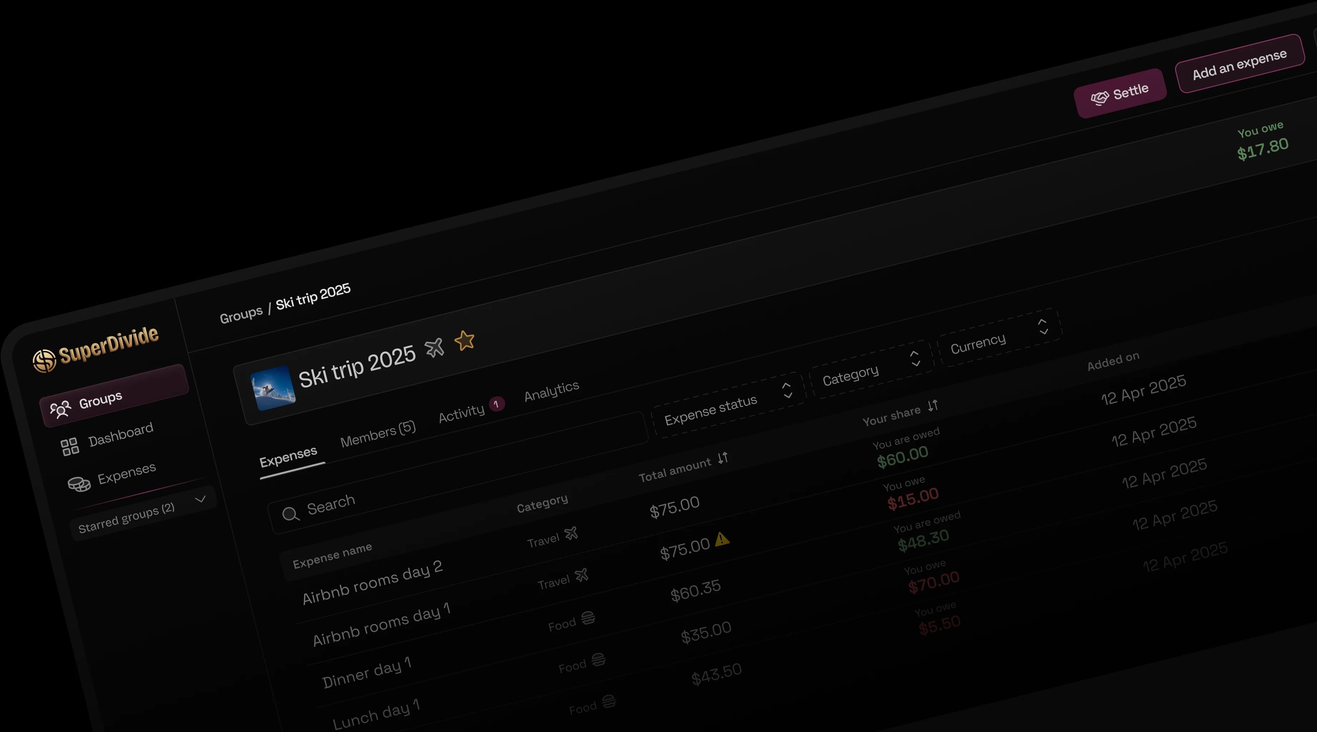Sort by Your share arrows

pyautogui.click(x=933, y=405)
